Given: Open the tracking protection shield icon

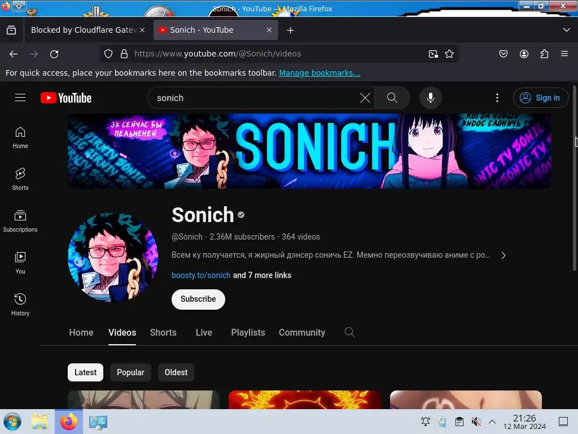Looking at the screenshot, I should [108, 54].
